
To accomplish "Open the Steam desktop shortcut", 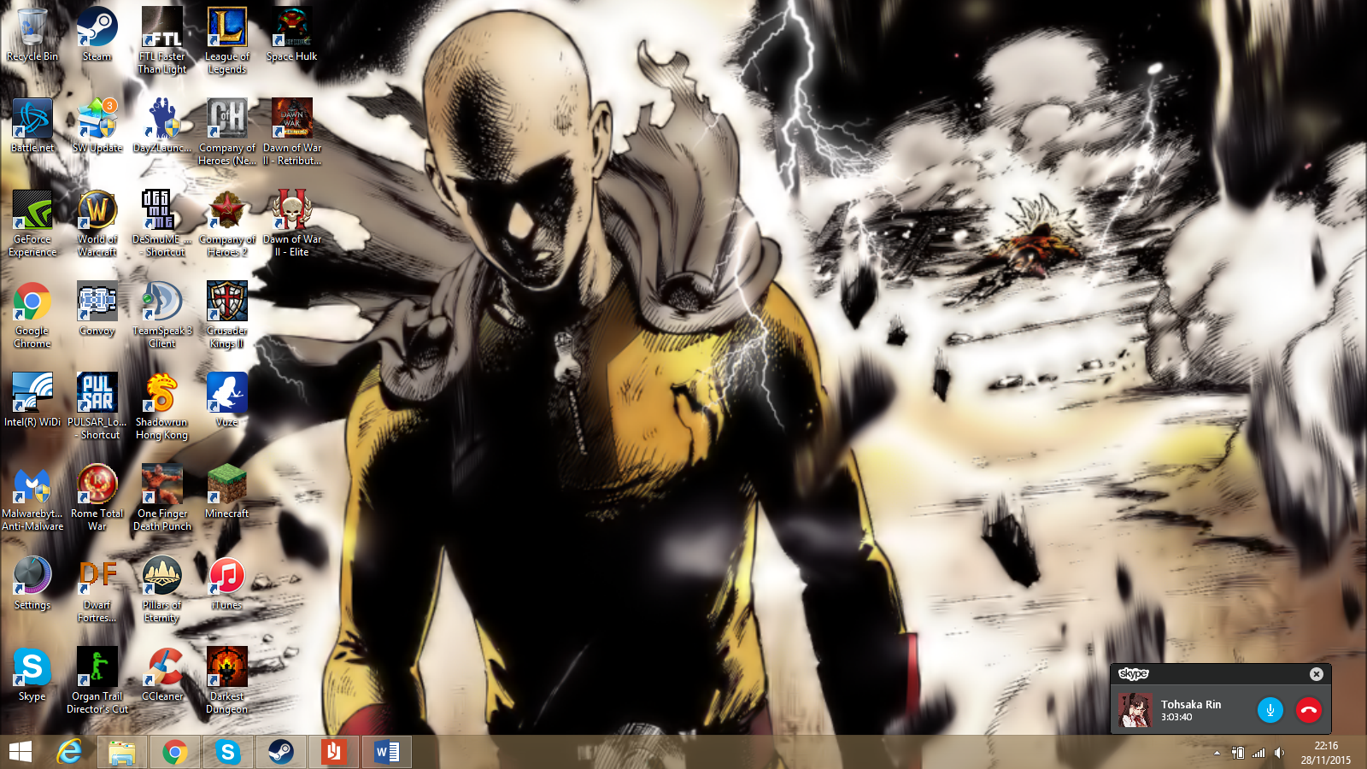I will pyautogui.click(x=97, y=34).
